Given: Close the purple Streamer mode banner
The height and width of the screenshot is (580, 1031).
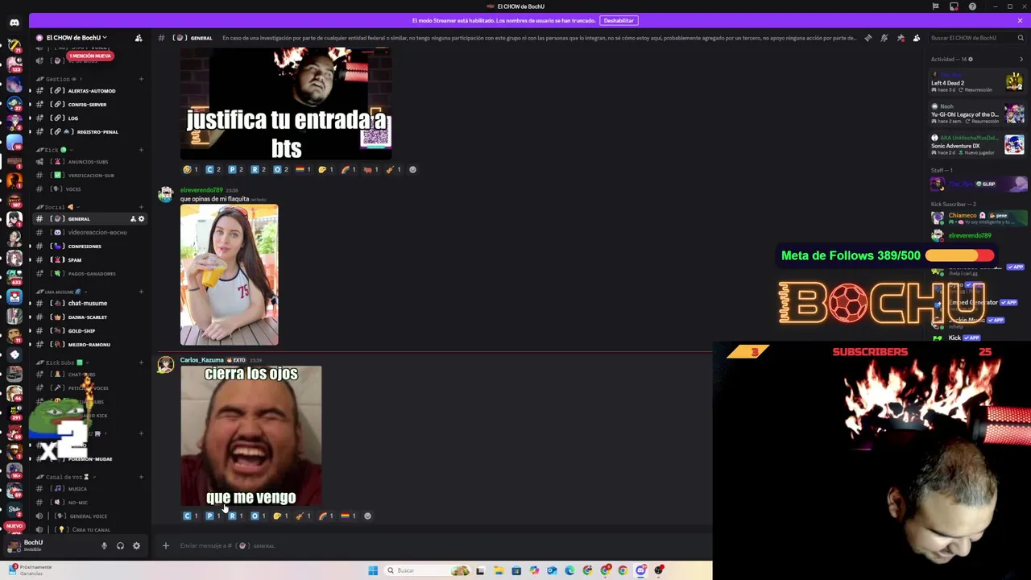Looking at the screenshot, I should tap(1020, 20).
